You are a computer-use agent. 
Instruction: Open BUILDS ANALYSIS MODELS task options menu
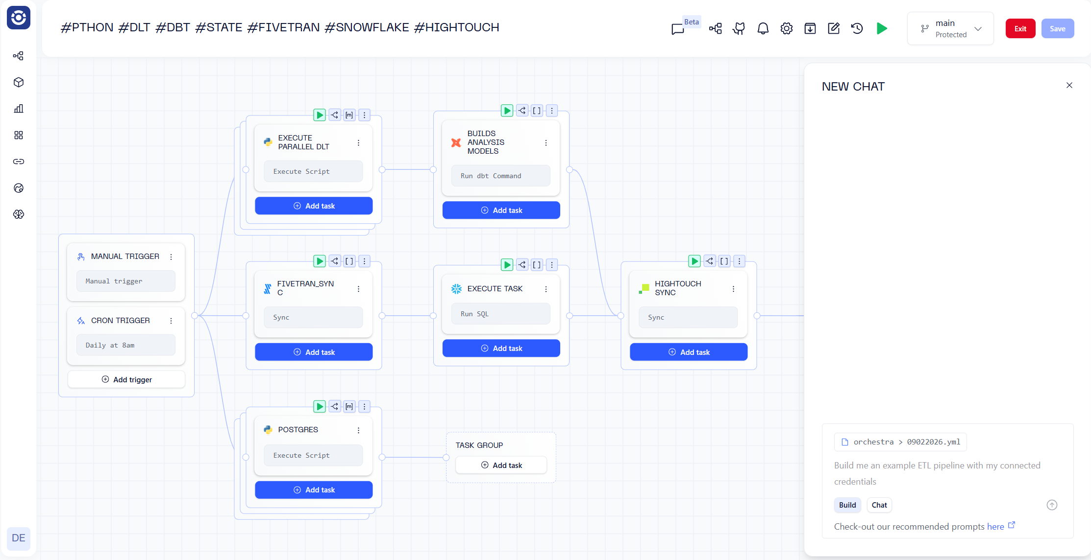(x=546, y=142)
